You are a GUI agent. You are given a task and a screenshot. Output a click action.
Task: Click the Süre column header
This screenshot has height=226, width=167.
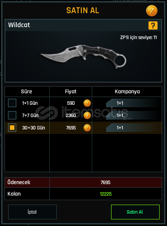27,92
